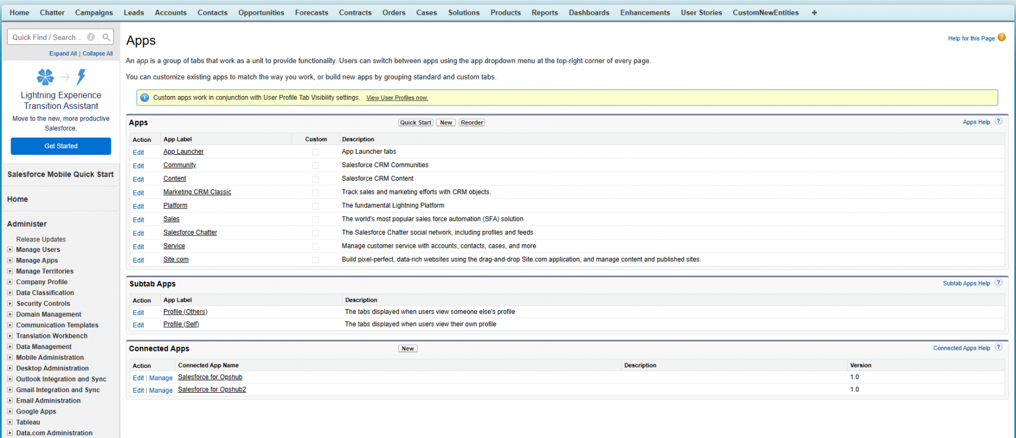Toggle the Custom checkbox for Site.com row
Screen dimensions: 1016x438
(x=316, y=260)
